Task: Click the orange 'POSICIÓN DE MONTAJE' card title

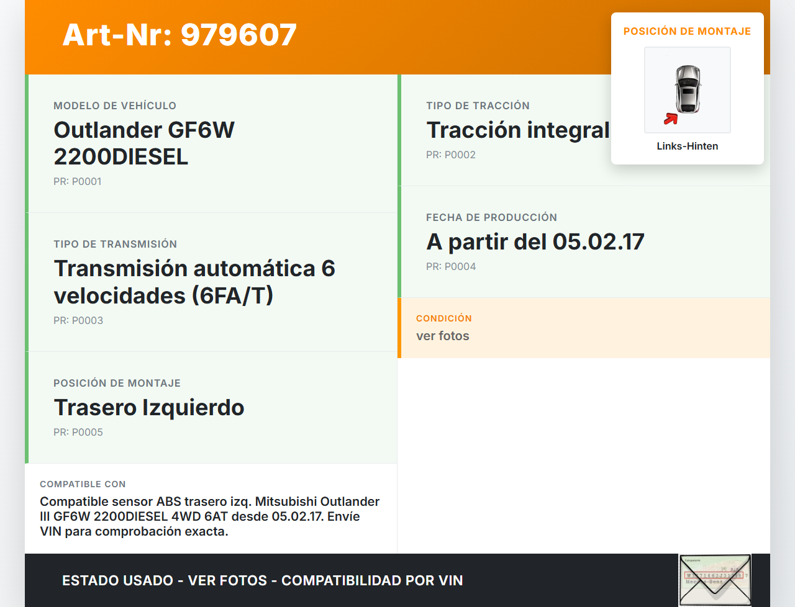Action: click(687, 31)
